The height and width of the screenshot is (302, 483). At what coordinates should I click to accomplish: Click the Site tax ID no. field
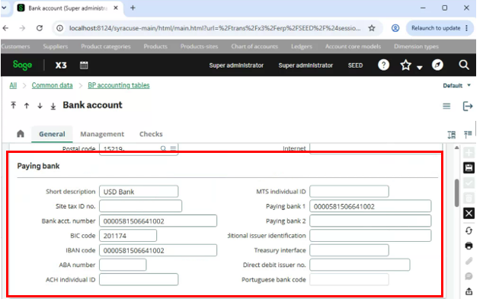[140, 206]
